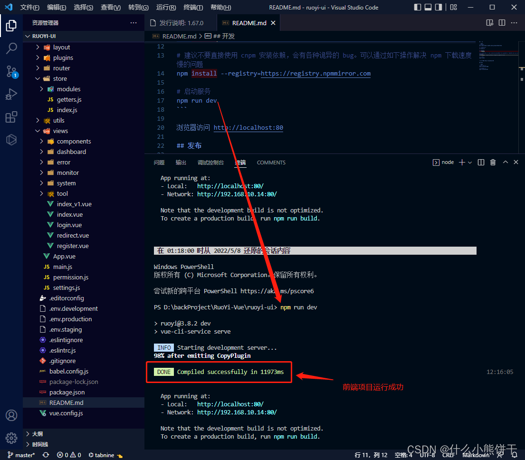Open notifications bell in status bar
The height and width of the screenshot is (460, 525).
click(514, 455)
